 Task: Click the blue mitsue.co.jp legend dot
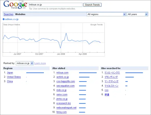click(3, 19)
